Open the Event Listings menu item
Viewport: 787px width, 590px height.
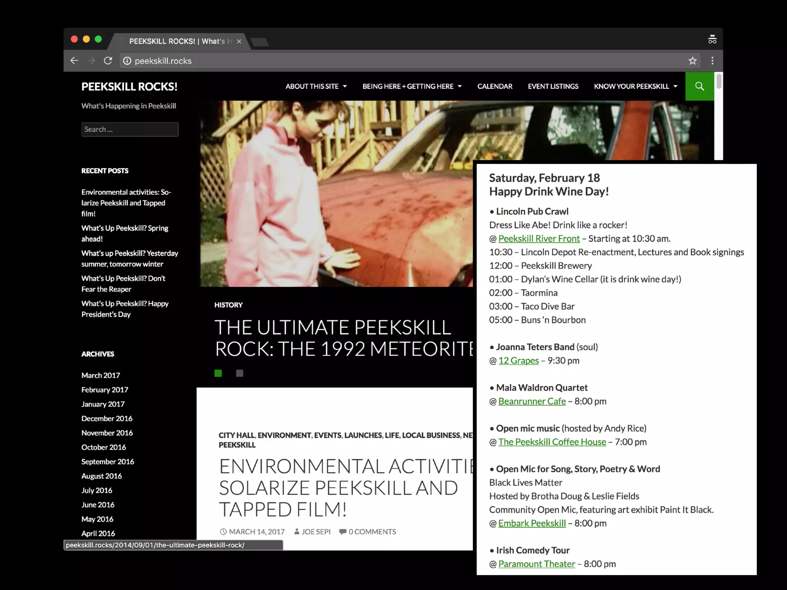[553, 86]
